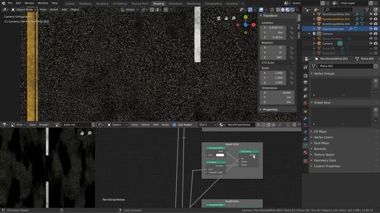380x213 pixels.
Task: Open the Modifier wrench properties tab
Action: 305,118
